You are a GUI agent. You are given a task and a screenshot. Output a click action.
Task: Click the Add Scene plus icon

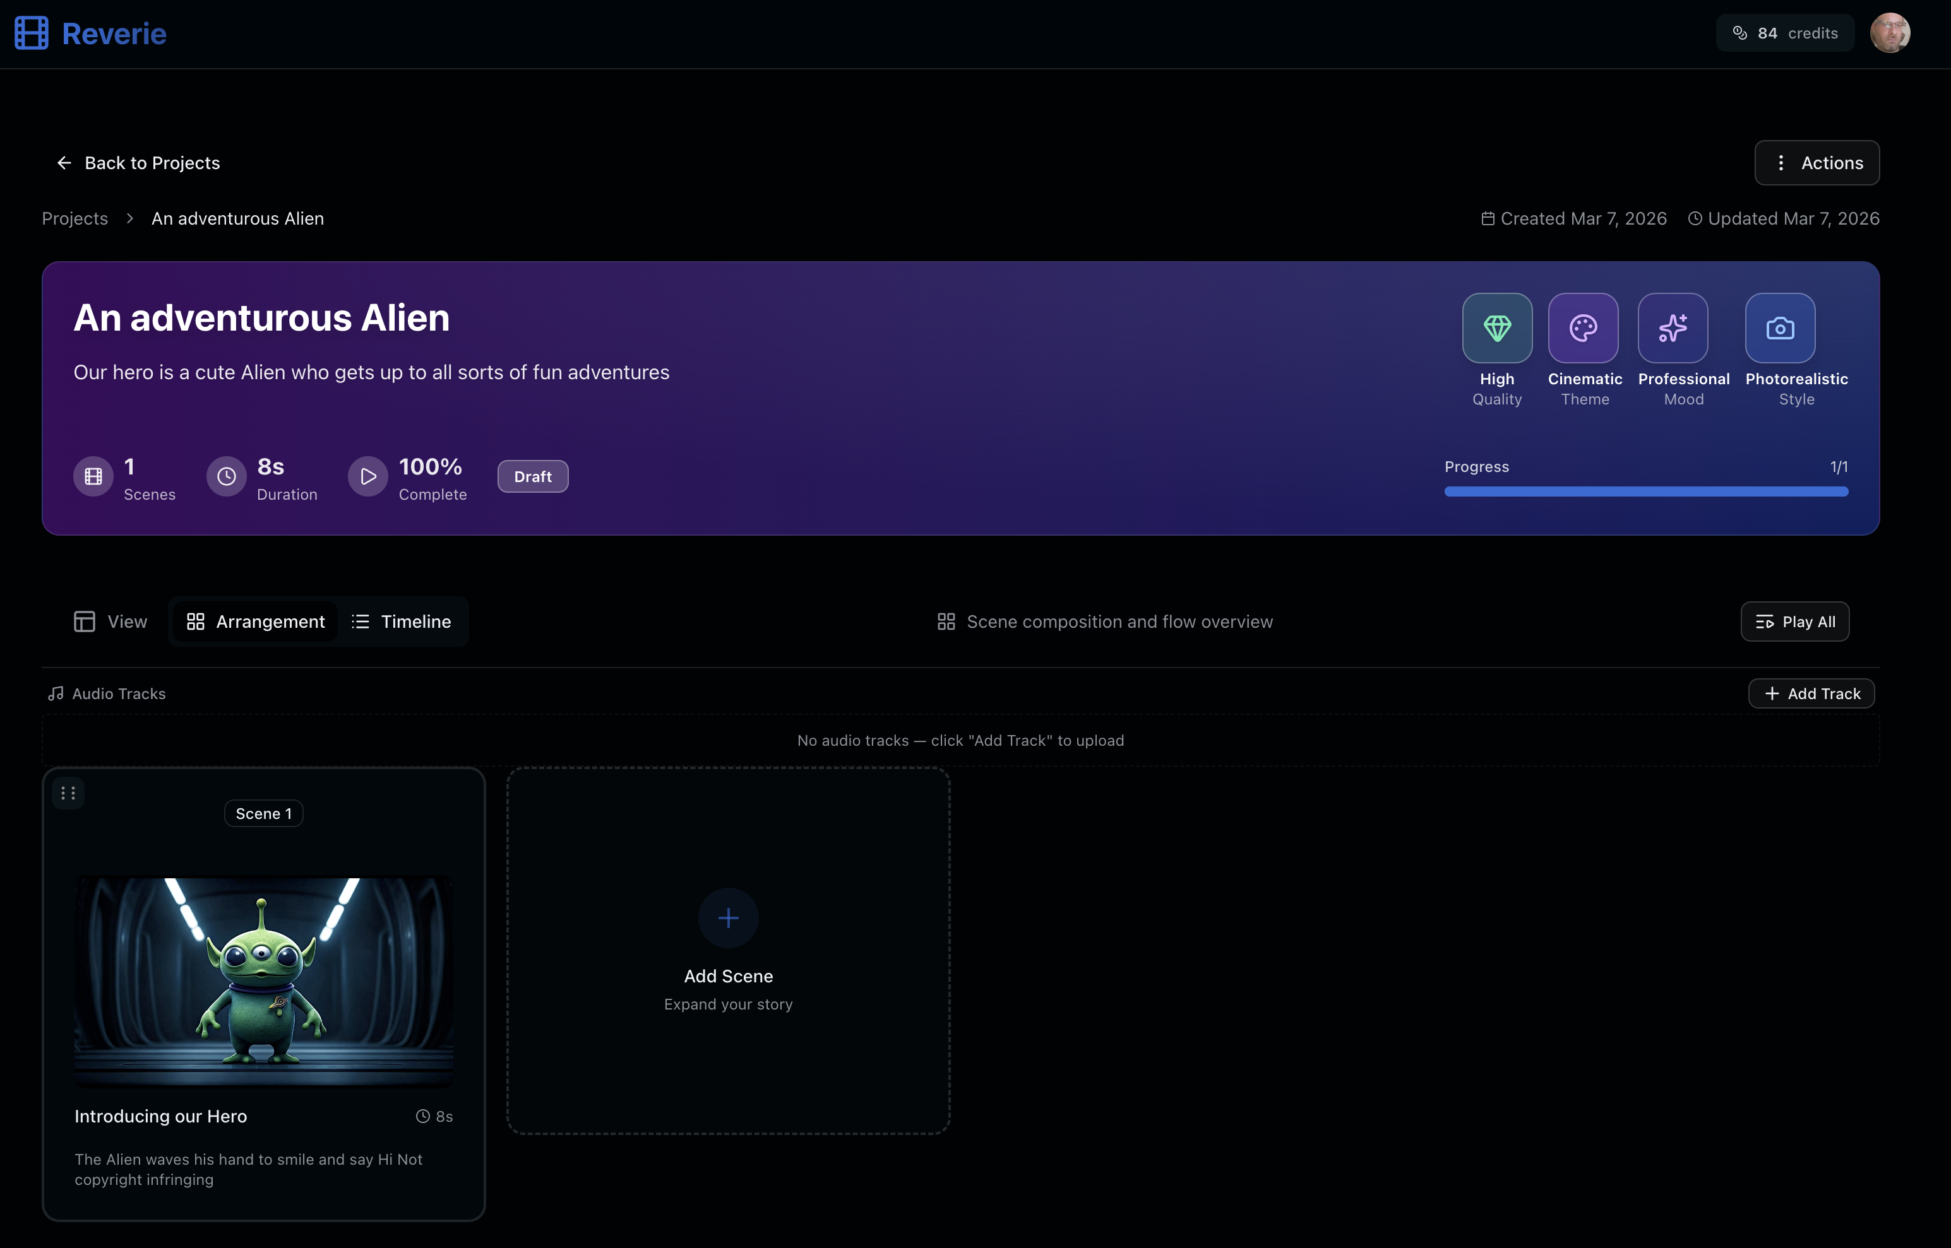pyautogui.click(x=728, y=918)
